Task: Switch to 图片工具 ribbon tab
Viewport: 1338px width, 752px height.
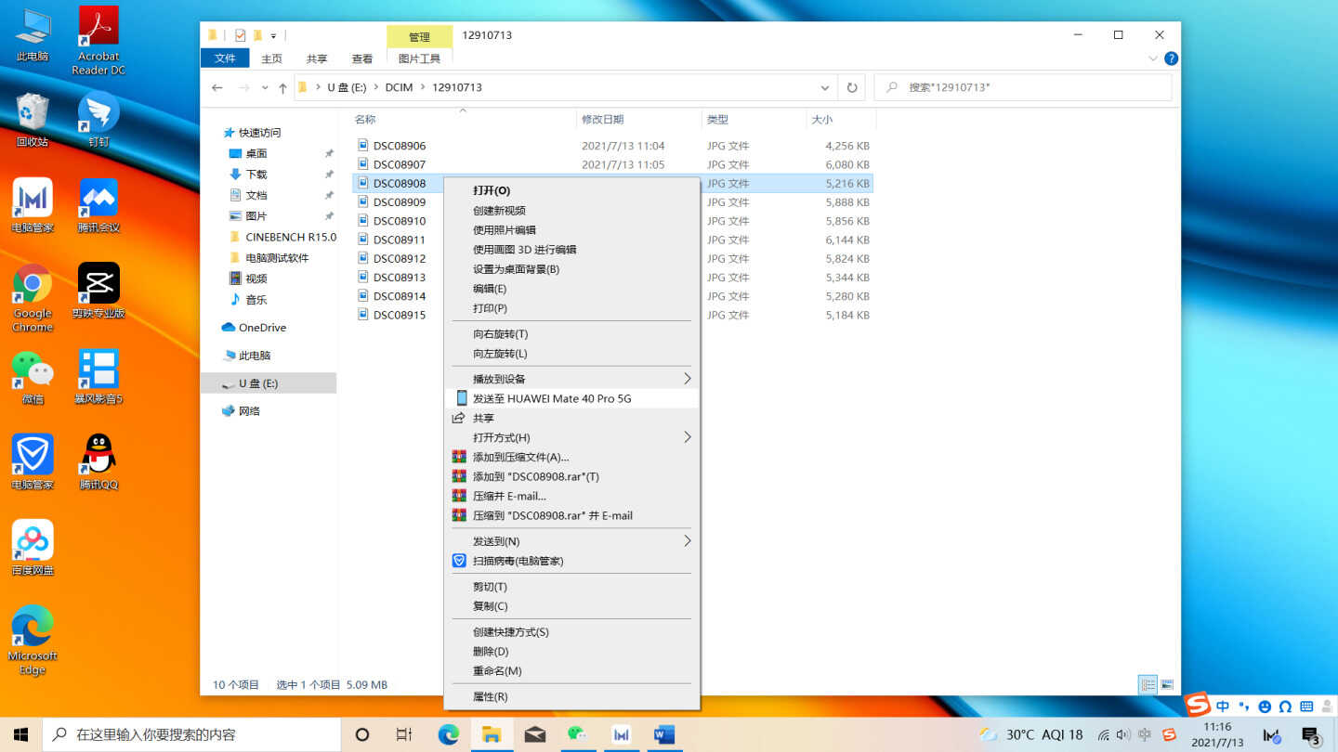Action: [419, 58]
